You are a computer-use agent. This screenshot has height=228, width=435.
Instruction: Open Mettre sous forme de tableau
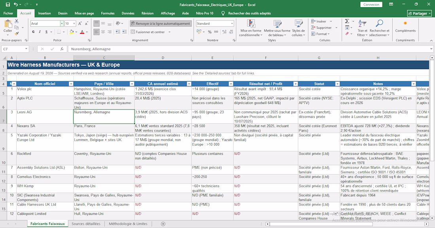(277, 28)
